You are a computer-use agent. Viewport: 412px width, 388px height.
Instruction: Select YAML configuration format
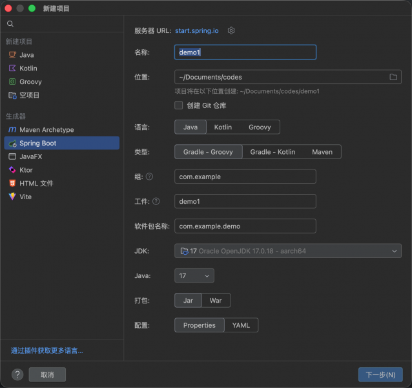[x=241, y=325]
